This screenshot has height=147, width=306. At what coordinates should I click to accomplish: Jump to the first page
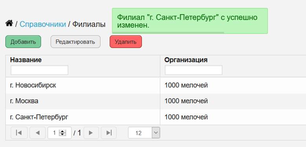click(x=19, y=133)
